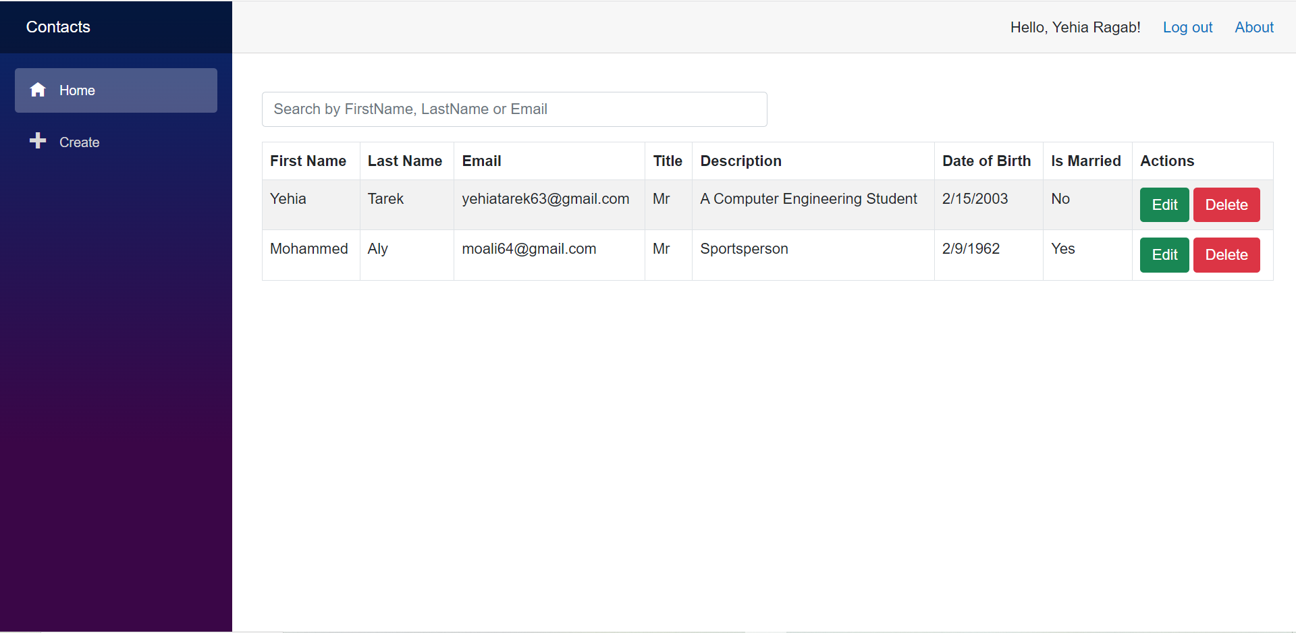Click Log out in the top bar
This screenshot has width=1296, height=633.
point(1187,27)
